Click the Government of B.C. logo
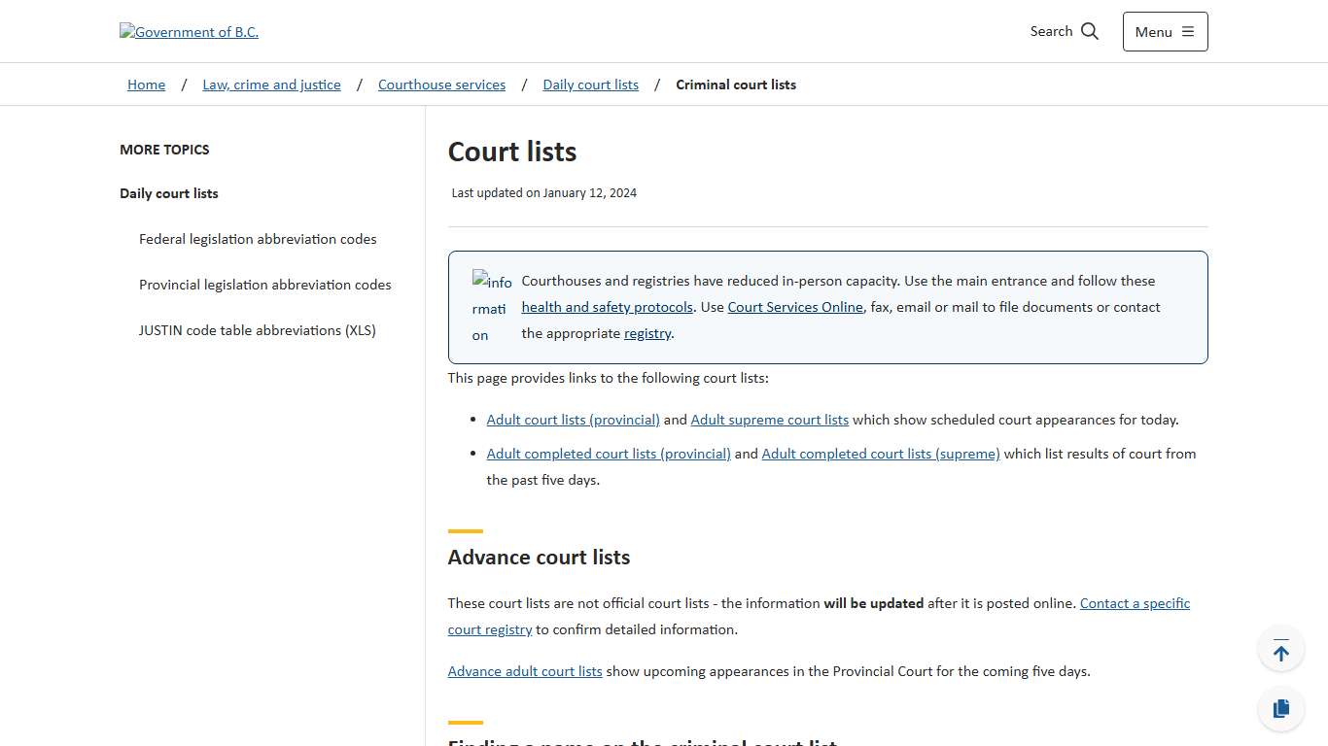Viewport: 1328px width, 746px height. pos(189,31)
